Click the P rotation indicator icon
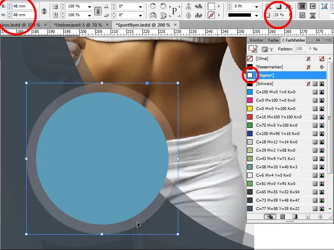The height and width of the screenshot is (250, 334). [x=175, y=11]
